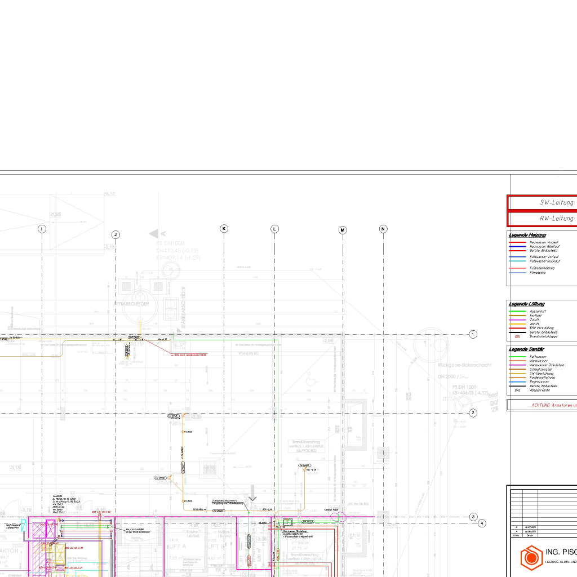
Task: Click the red Heizwasser Vorlauf line sample
Action: (517, 242)
